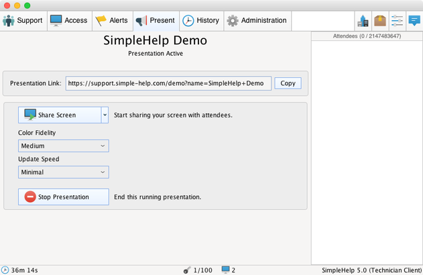The height and width of the screenshot is (275, 423).
Task: Click the key license icon in status bar
Action: [x=186, y=270]
